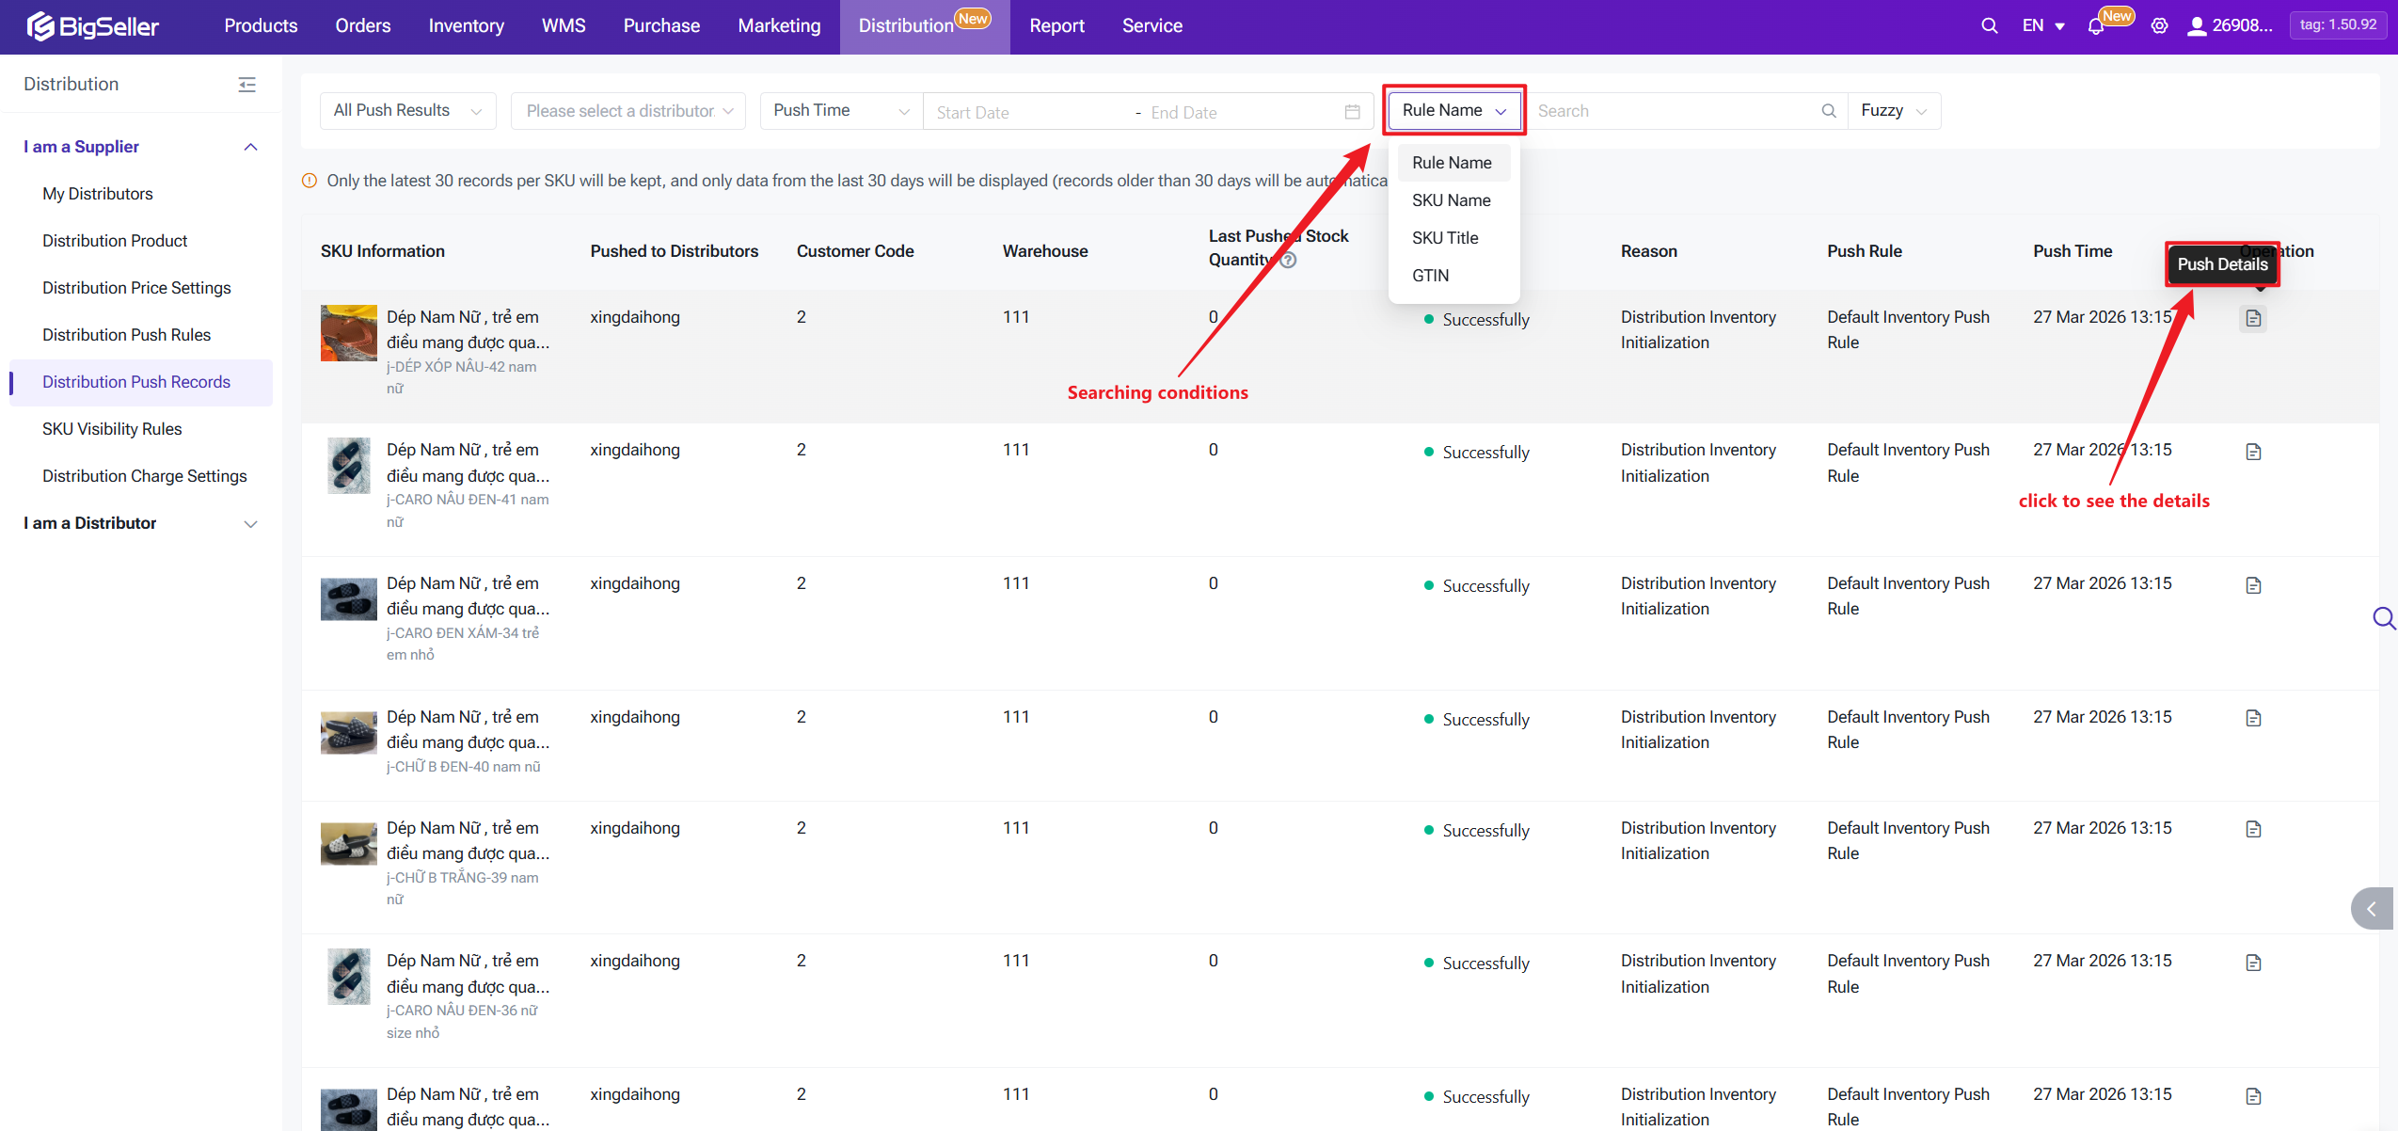Collapse the I am a Supplier section
Viewport: 2398px width, 1131px height.
[x=250, y=147]
